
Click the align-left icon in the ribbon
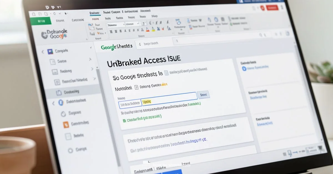111,30
